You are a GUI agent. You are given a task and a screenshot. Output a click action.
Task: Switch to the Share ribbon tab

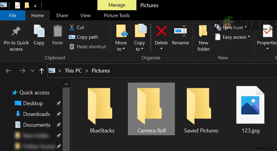tap(62, 16)
